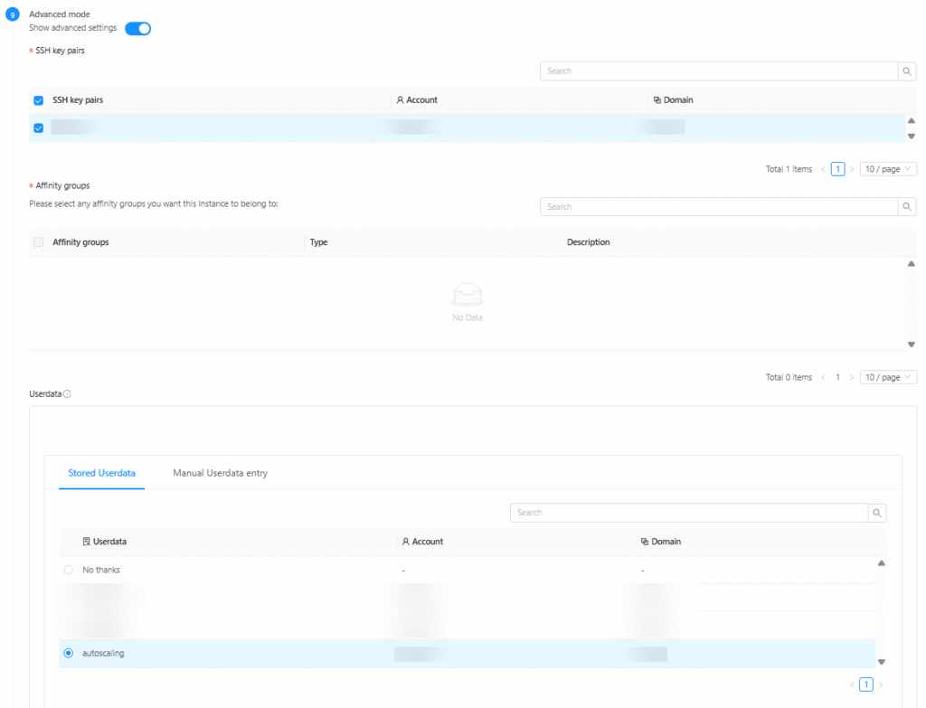Click into the Stored Userdata search box
This screenshot has width=926, height=708.
(688, 513)
